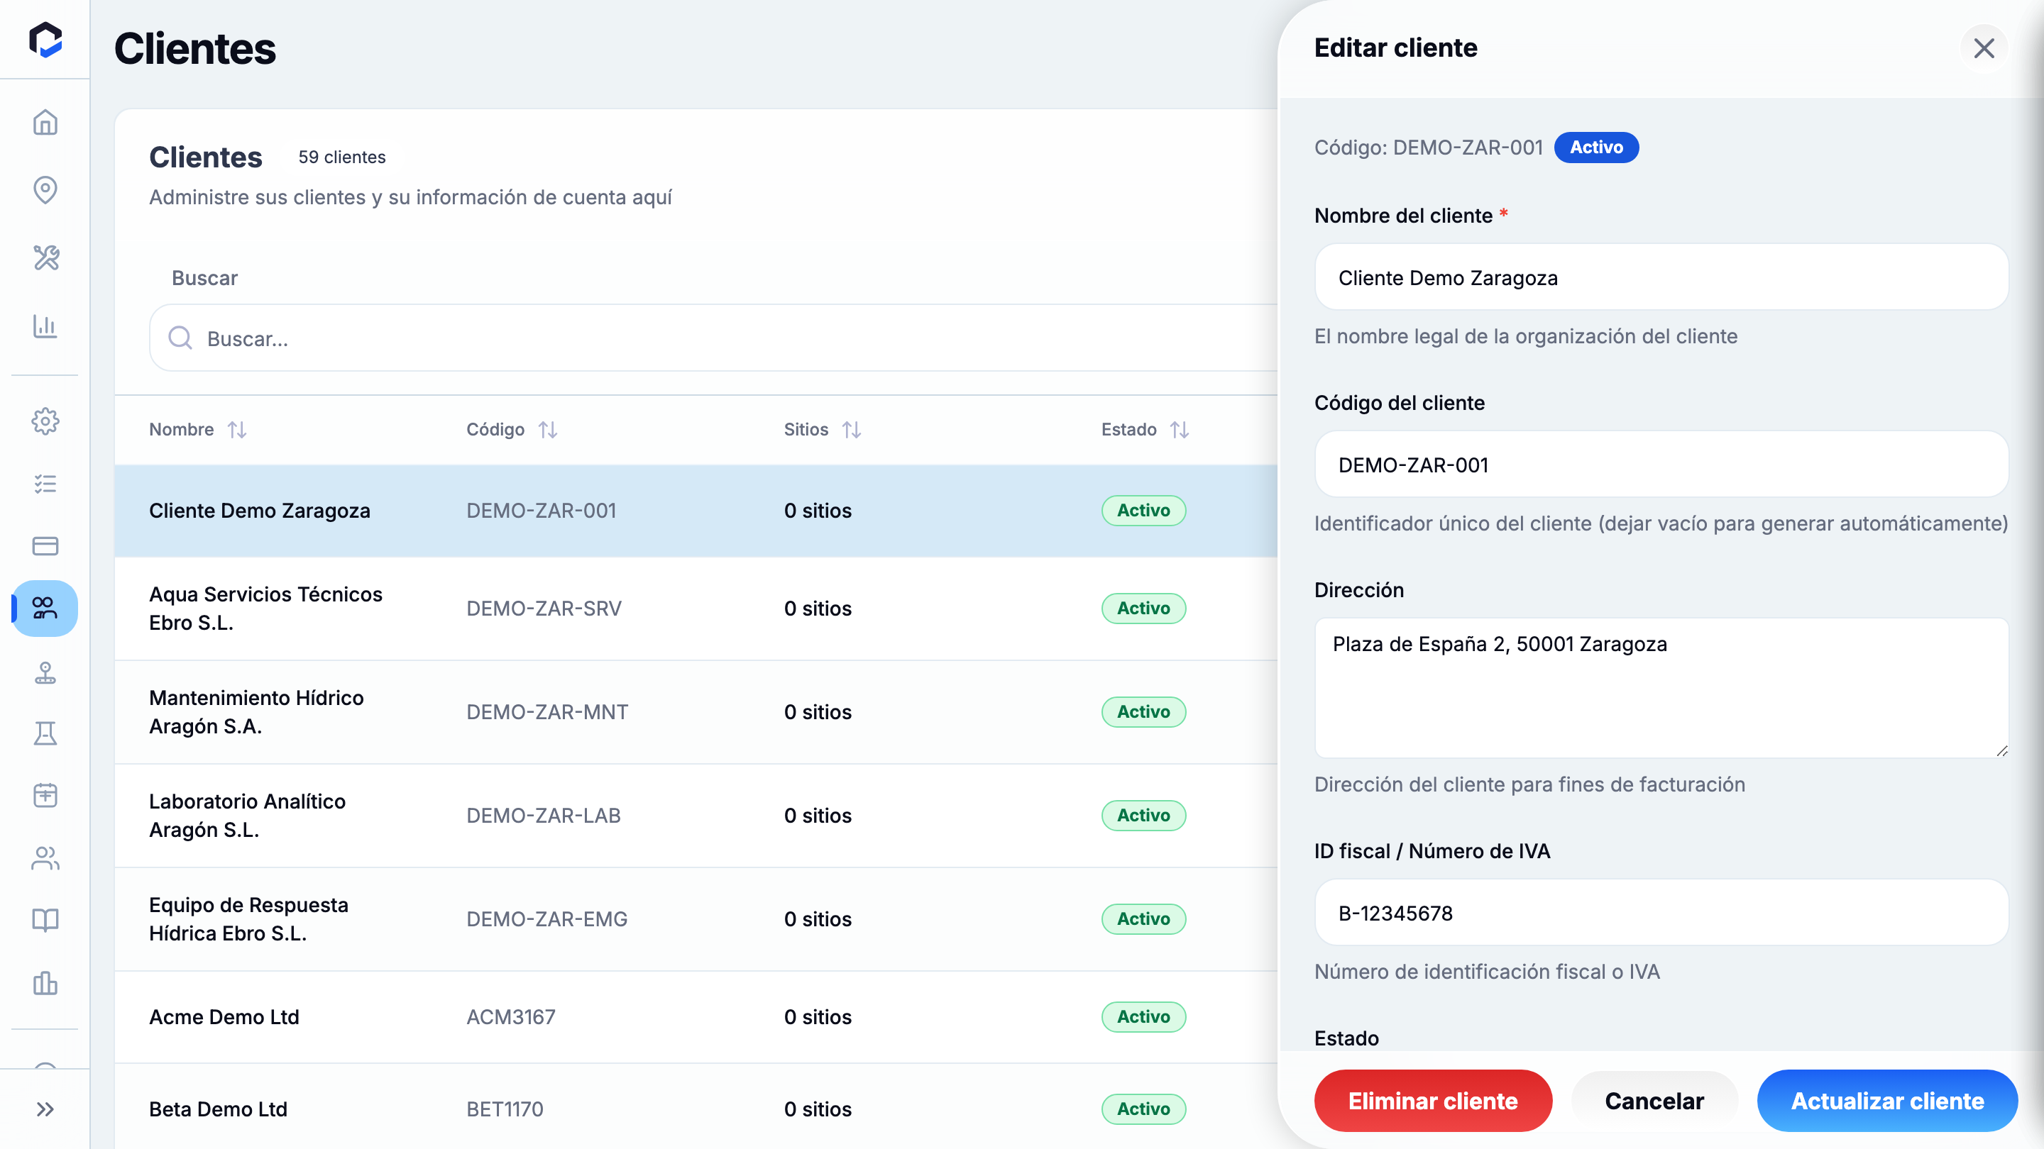Sort table by Sitios column
Viewport: 2044px width, 1149px height.
click(852, 430)
